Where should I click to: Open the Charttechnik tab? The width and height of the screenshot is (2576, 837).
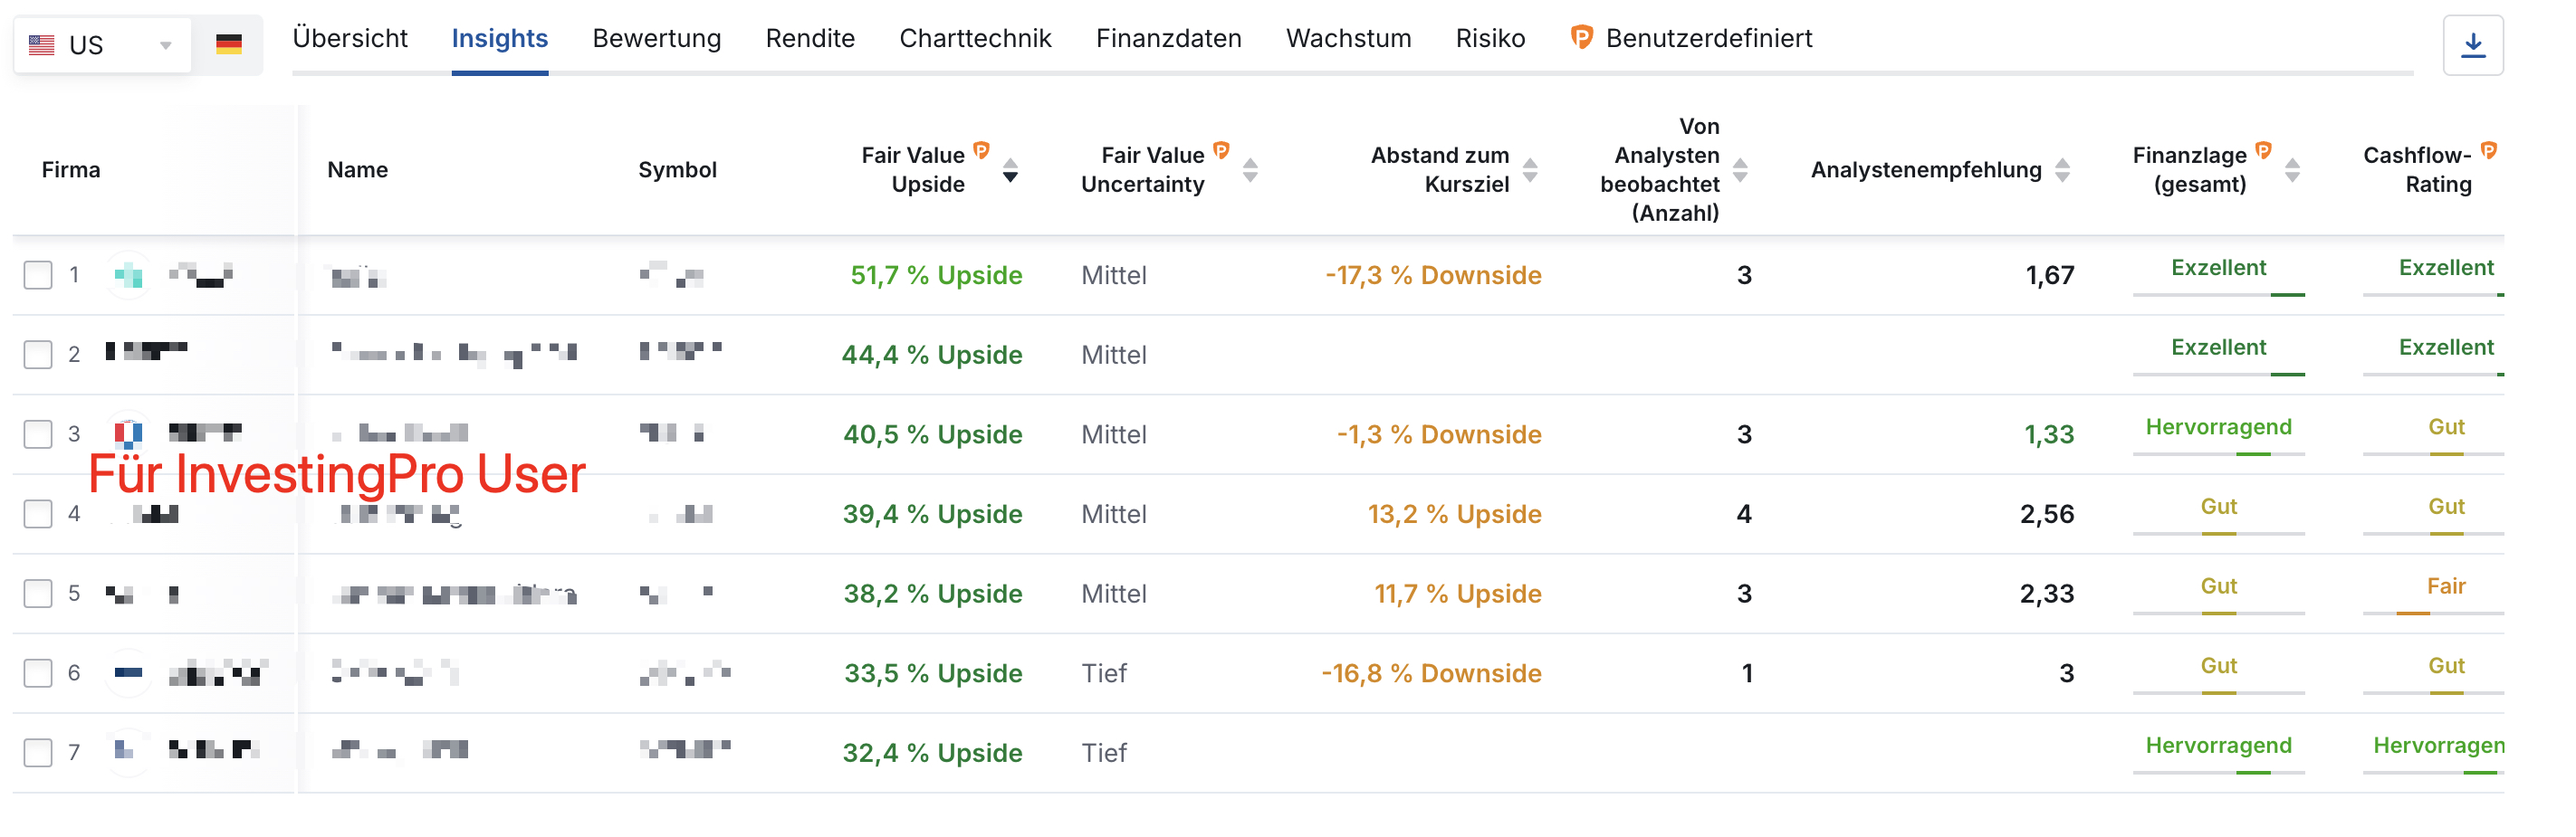coord(975,38)
